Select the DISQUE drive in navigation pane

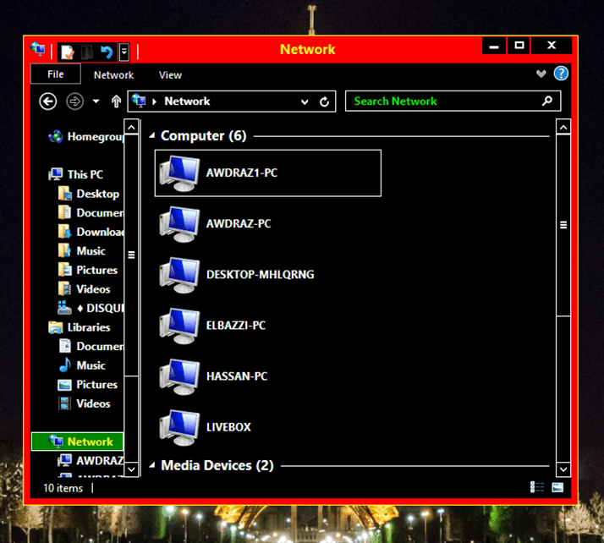coord(91,308)
